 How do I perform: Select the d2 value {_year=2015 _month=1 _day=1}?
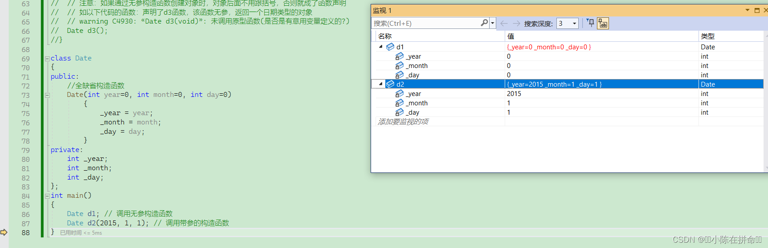[x=554, y=84]
